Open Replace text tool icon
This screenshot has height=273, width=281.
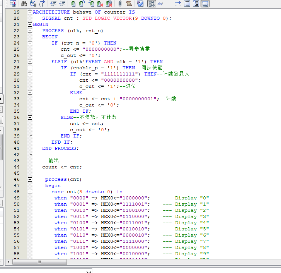(33, 3)
